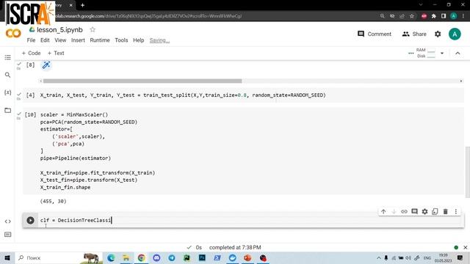Add a new Text cell

click(x=56, y=53)
